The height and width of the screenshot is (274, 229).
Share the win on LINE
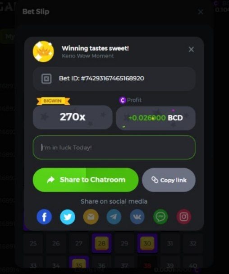coord(160,217)
